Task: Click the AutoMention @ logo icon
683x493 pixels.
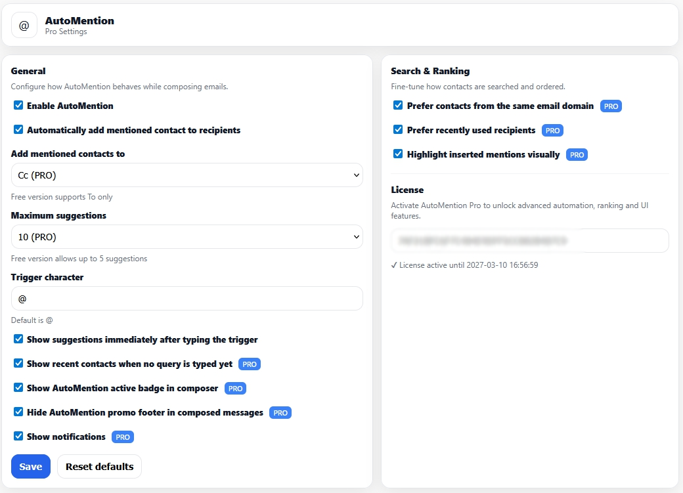Action: click(24, 25)
